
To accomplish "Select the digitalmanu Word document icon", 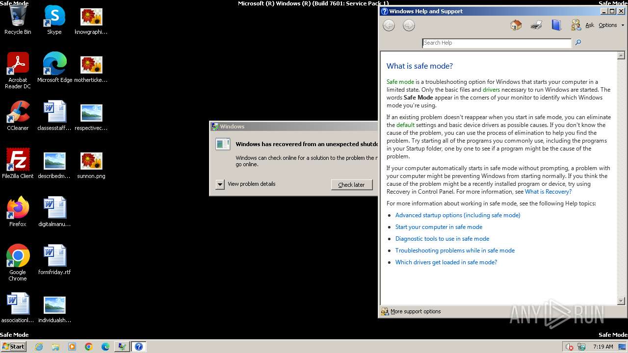I will 54,212.
